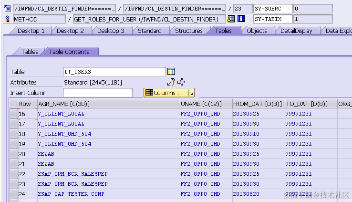Select row 16 using its row selector

[14, 114]
